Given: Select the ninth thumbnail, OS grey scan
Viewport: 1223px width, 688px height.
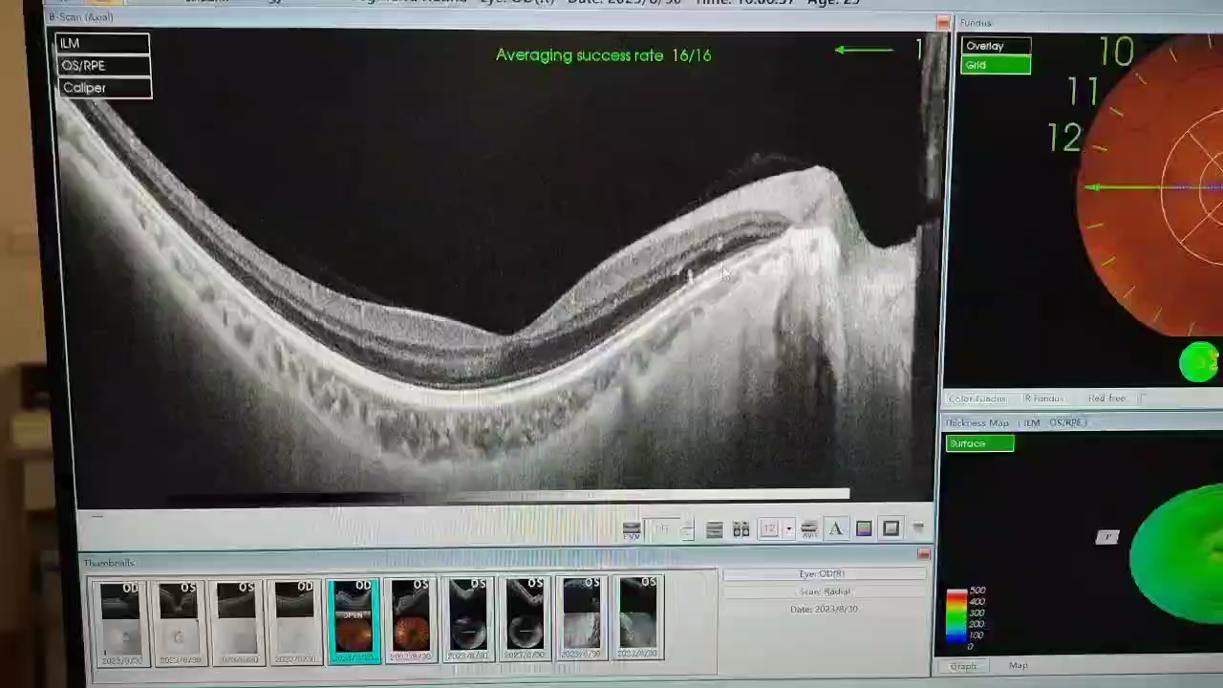Looking at the screenshot, I should click(582, 618).
